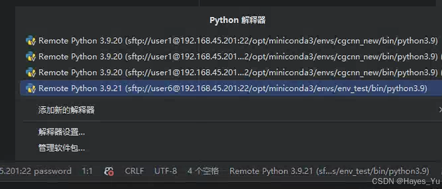442x189 pixels.
Task: Click the Python 解释器 popup title
Action: coord(237,20)
